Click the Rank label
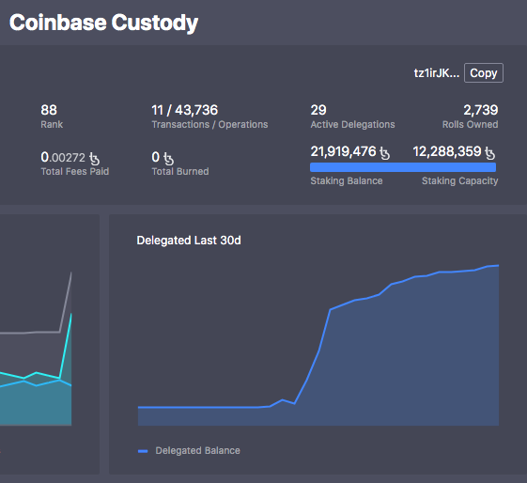 52,124
